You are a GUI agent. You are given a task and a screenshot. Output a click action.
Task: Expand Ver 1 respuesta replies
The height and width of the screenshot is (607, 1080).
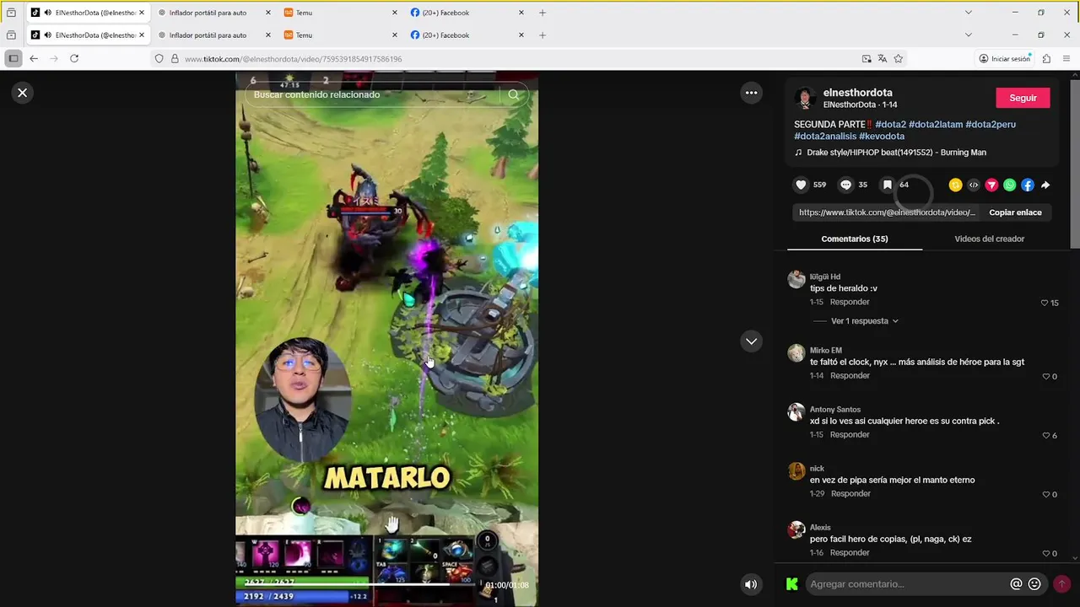click(864, 321)
